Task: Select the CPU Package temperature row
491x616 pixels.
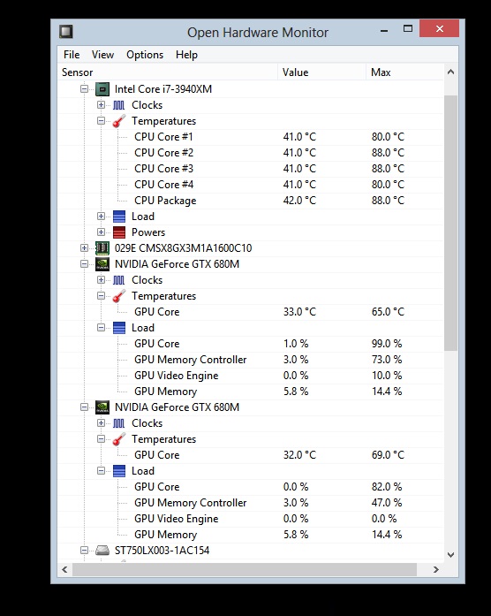Action: pos(251,201)
